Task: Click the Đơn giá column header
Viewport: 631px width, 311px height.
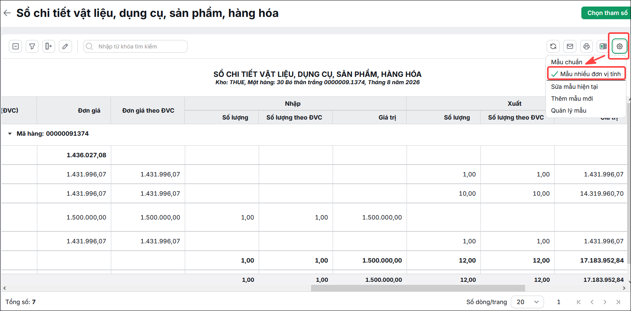Action: pyautogui.click(x=74, y=110)
